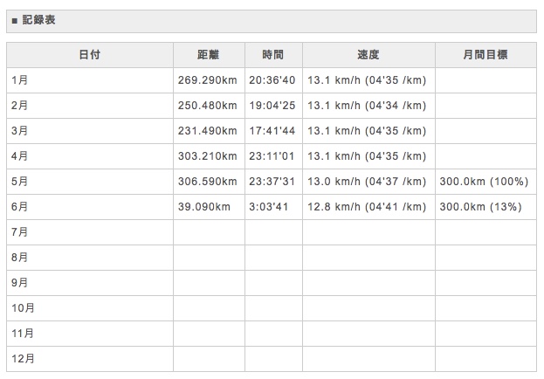The image size is (544, 379).
Task: Click the 日付 column header
Action: (x=89, y=55)
